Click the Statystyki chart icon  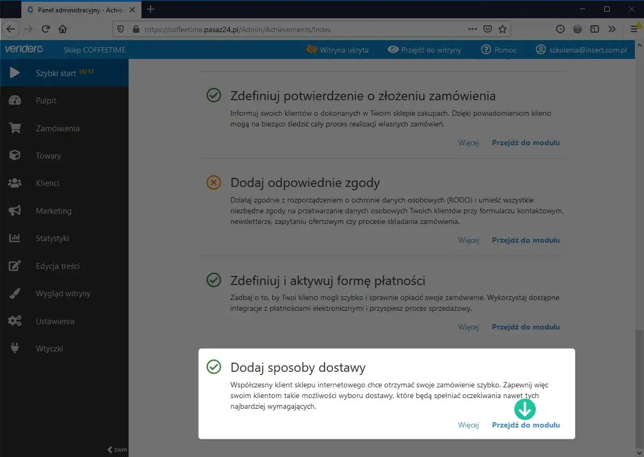(x=15, y=238)
